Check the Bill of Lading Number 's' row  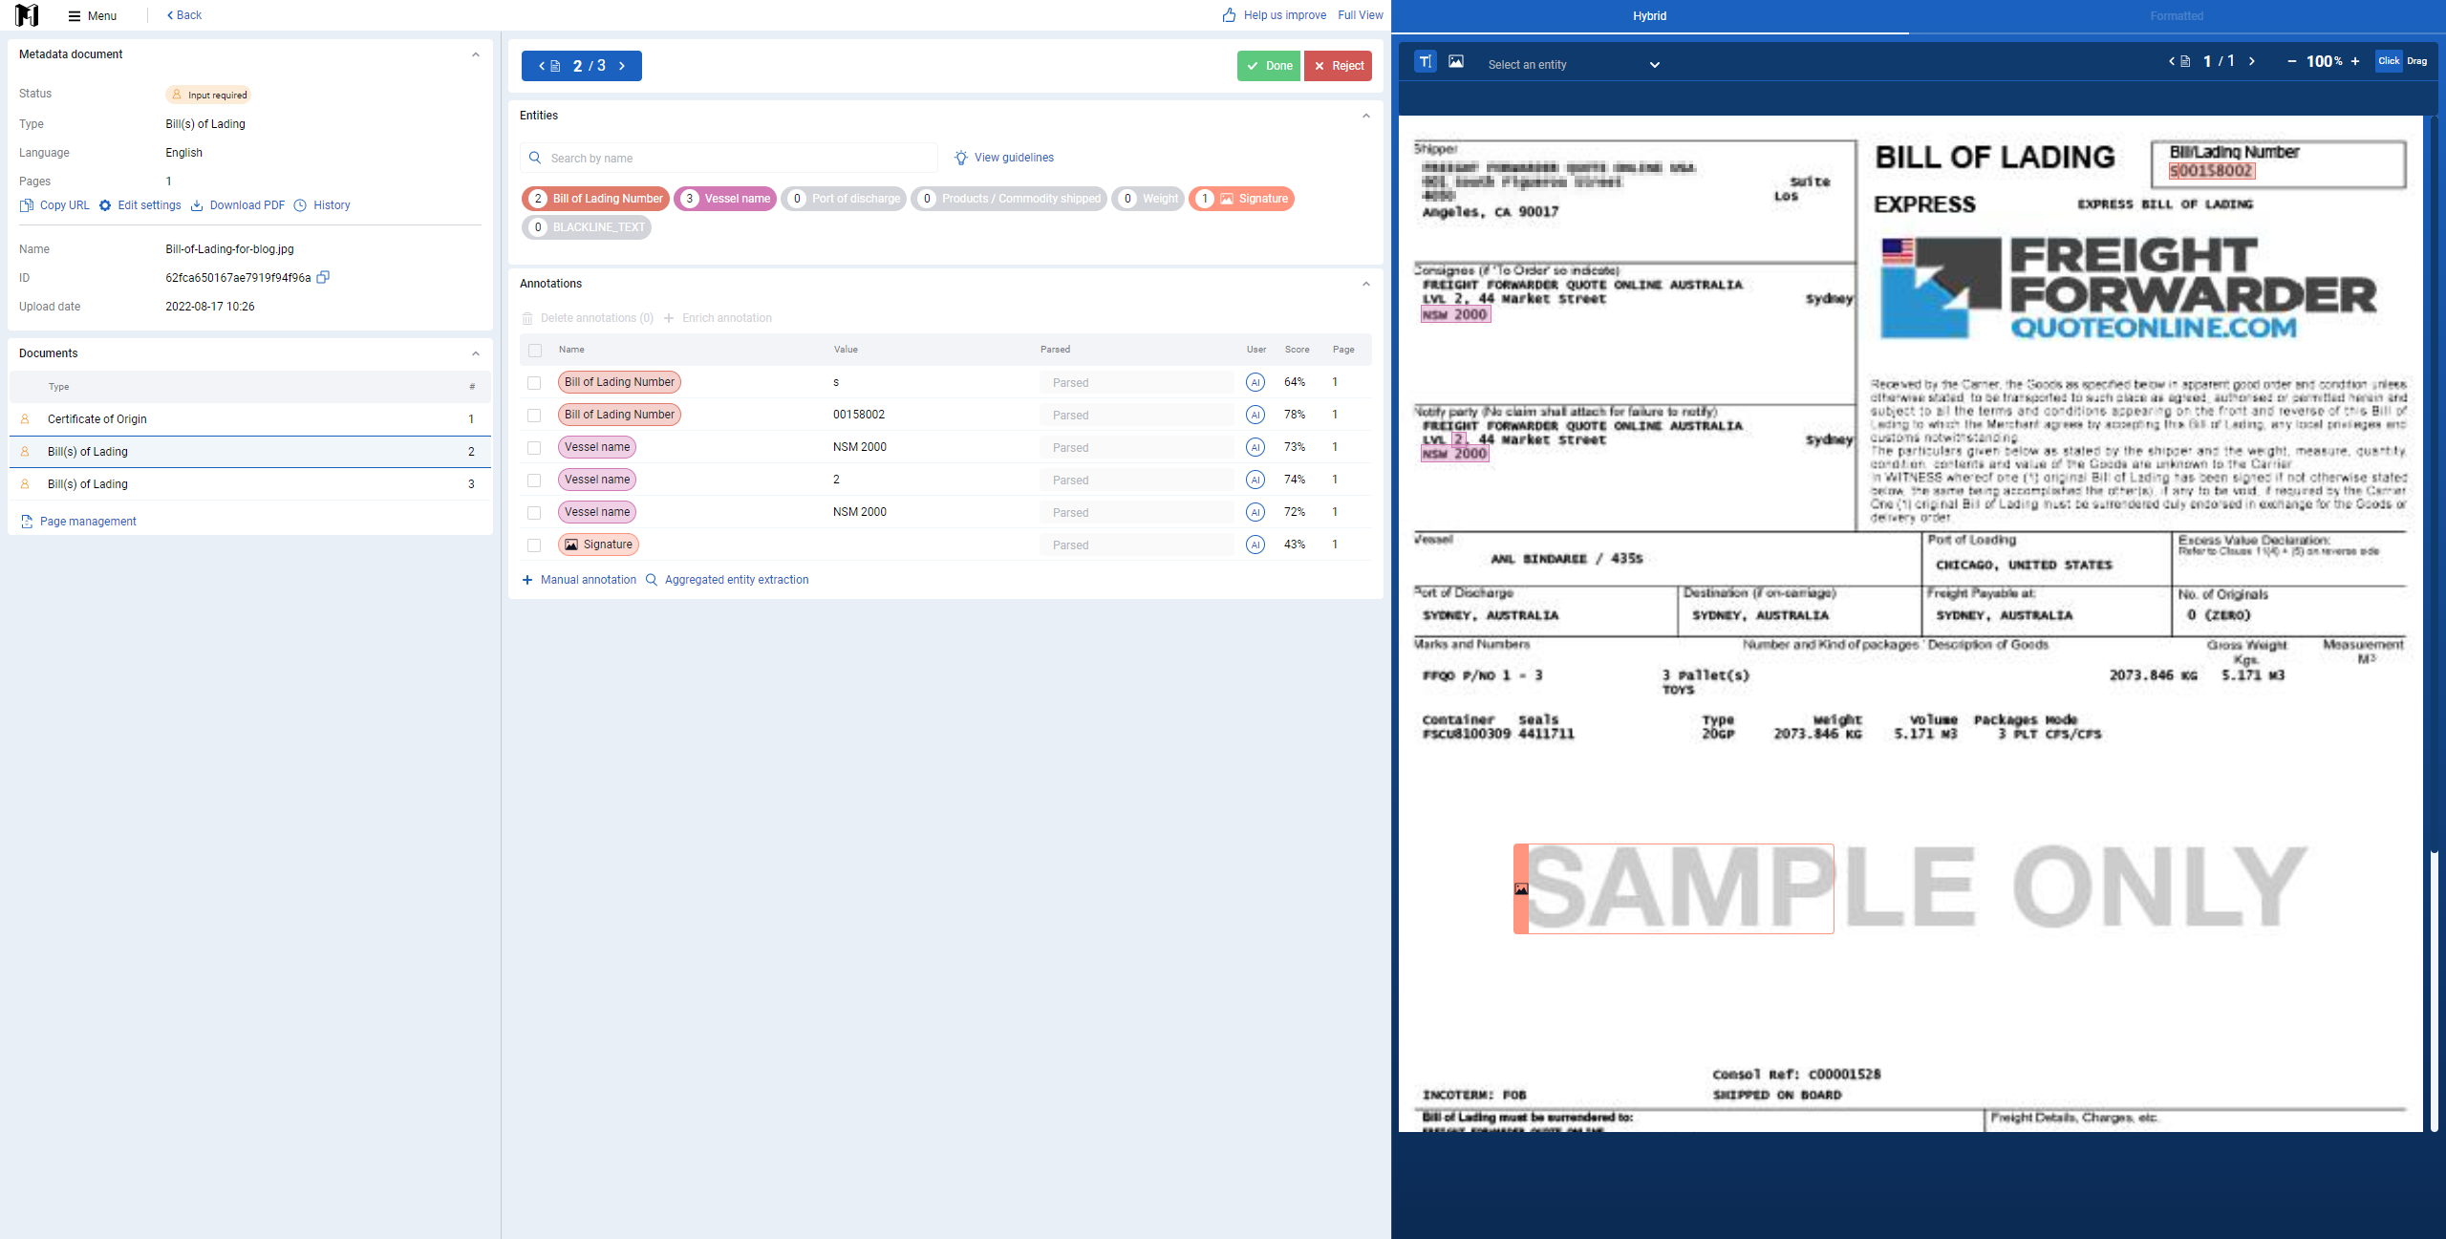(534, 383)
